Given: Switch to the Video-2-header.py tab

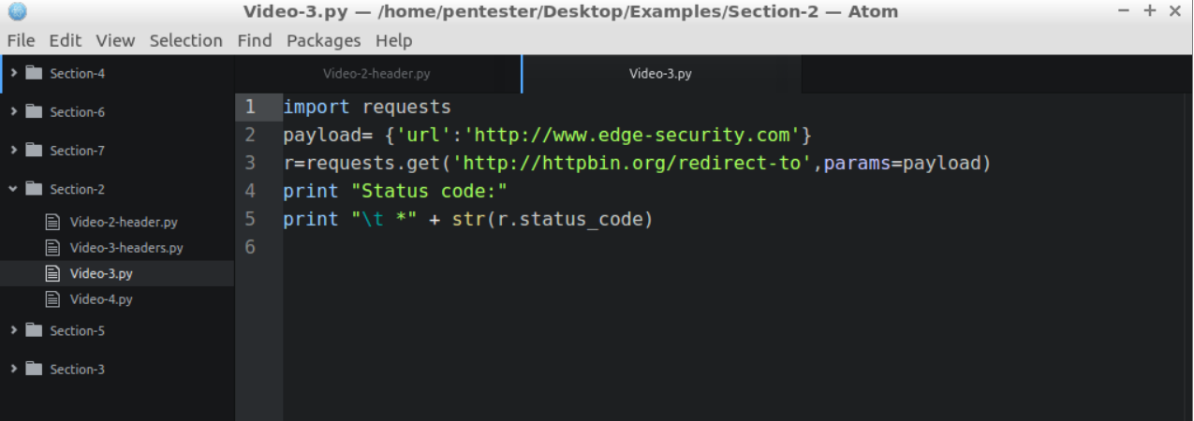Looking at the screenshot, I should pos(376,73).
